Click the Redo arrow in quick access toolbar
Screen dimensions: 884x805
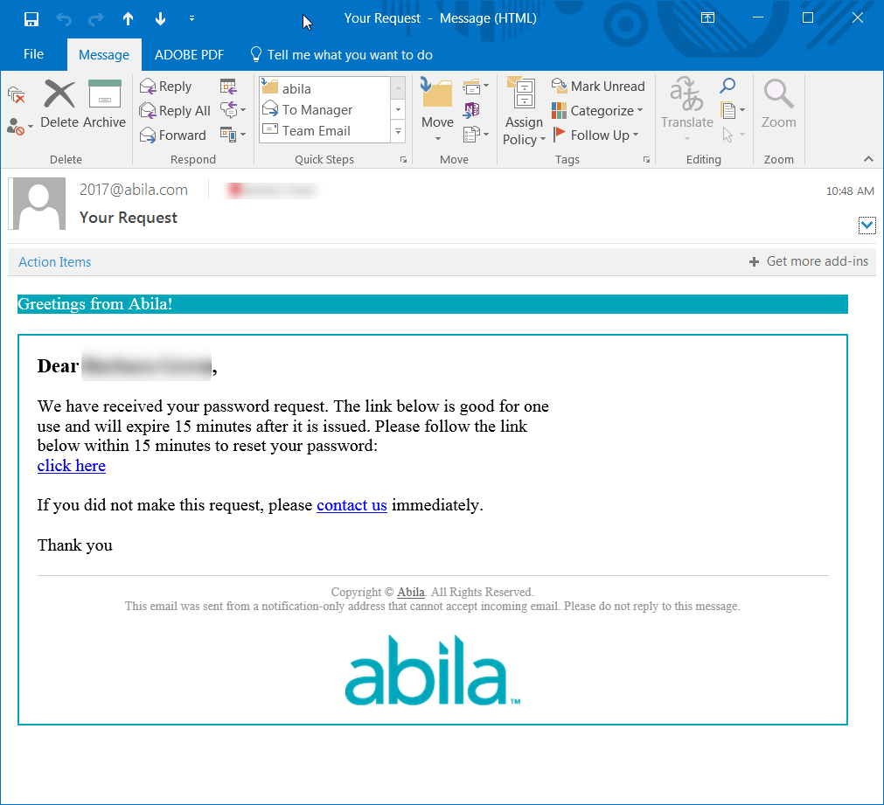tap(96, 19)
